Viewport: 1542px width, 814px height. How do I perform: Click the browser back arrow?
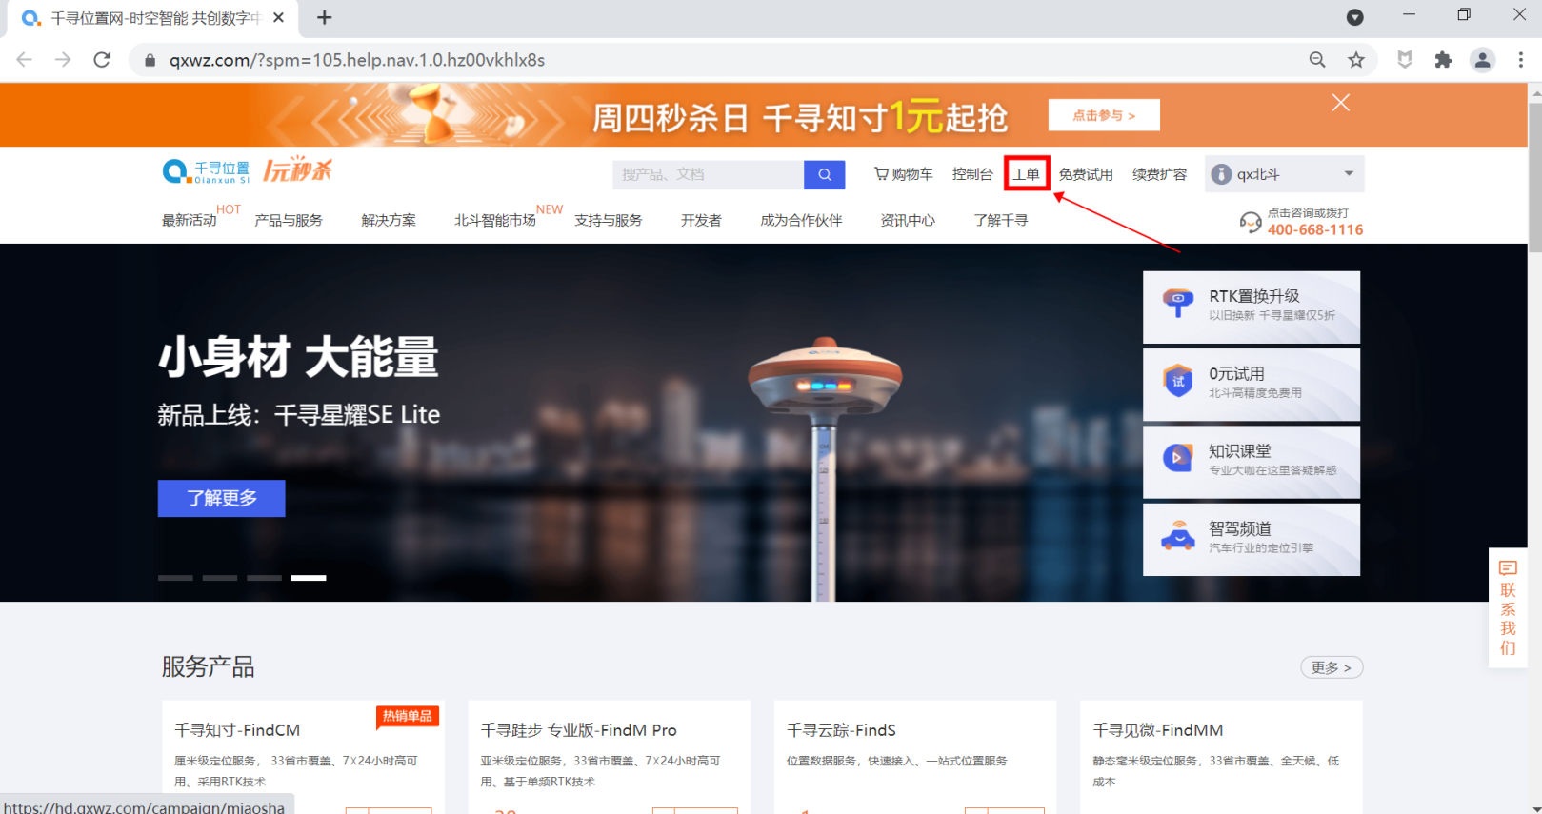point(25,60)
